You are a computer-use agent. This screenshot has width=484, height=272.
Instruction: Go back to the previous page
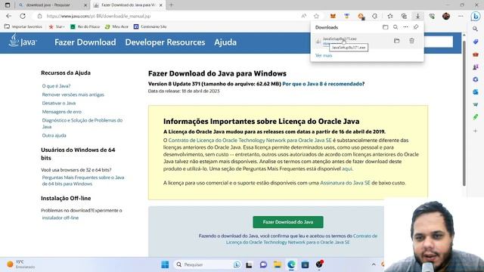click(x=8, y=16)
